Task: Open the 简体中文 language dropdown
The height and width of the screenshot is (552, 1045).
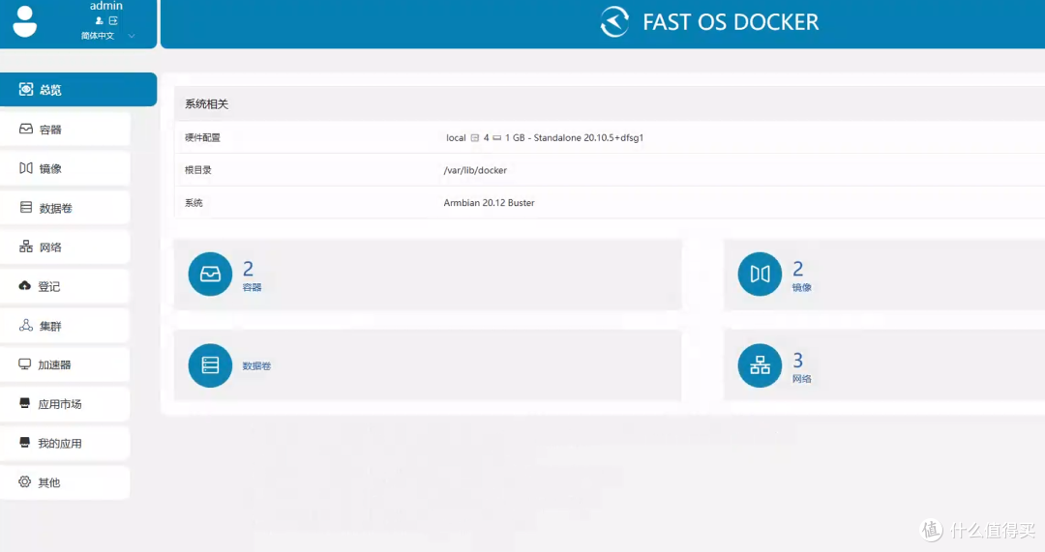Action: pos(107,36)
